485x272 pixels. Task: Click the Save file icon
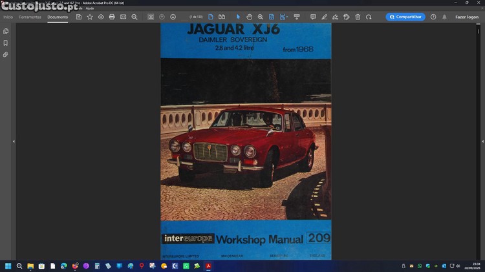78,17
